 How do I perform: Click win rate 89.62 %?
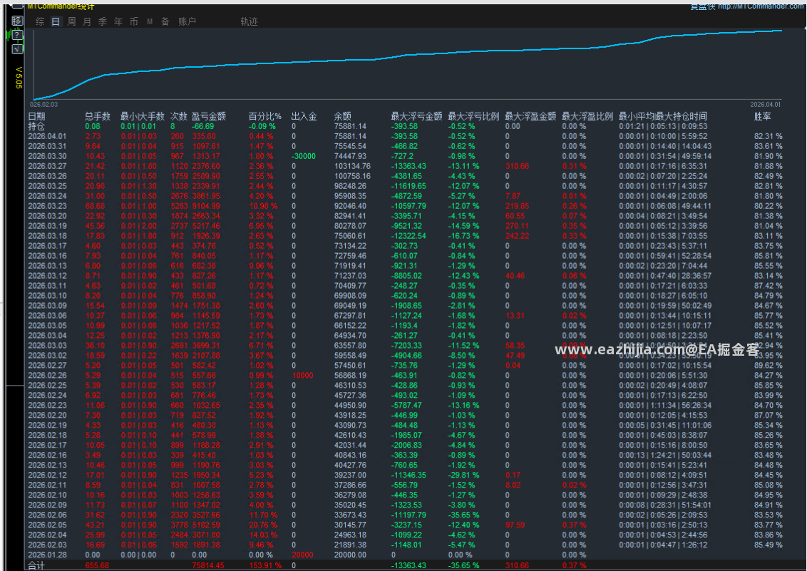(769, 366)
